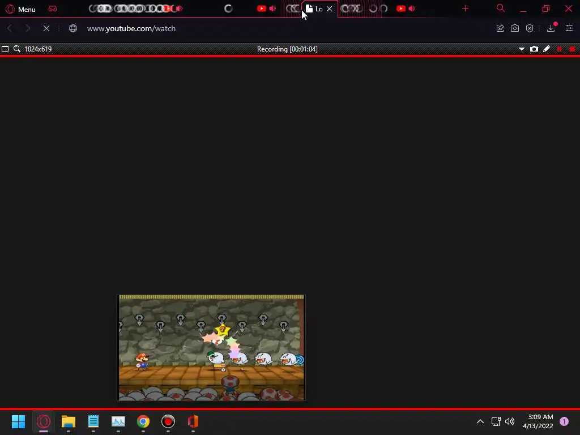This screenshot has height=435, width=580.
Task: Open the Windows Start menu
Action: pyautogui.click(x=18, y=421)
